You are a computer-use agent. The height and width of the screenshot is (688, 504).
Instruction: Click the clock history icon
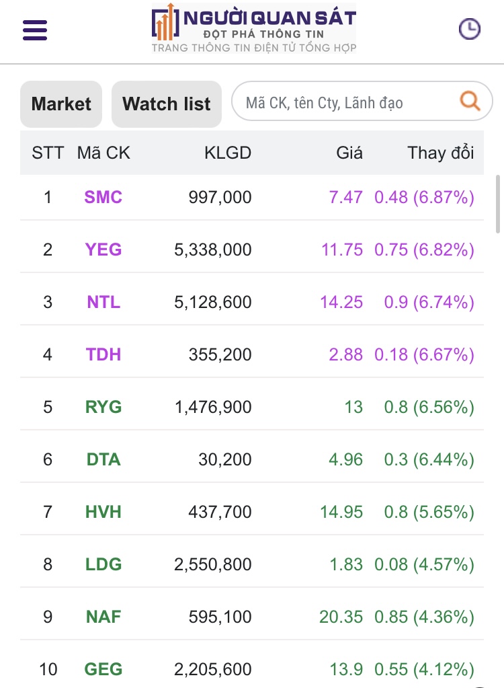tap(469, 29)
